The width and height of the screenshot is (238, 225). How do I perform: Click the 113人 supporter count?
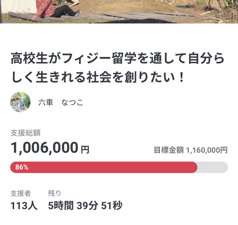(24, 206)
